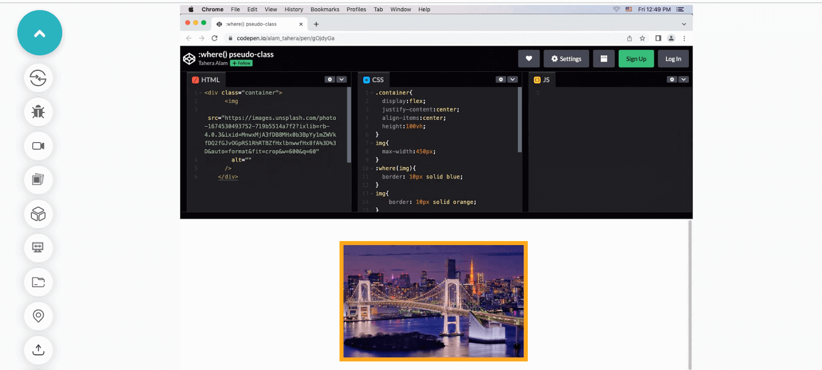
Task: Open JS editor settings gear
Action: [x=672, y=80]
